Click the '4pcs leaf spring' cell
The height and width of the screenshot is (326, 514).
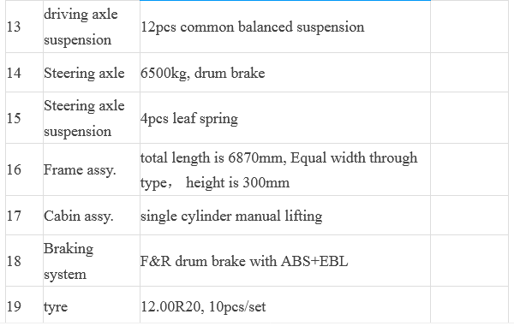pyautogui.click(x=285, y=118)
